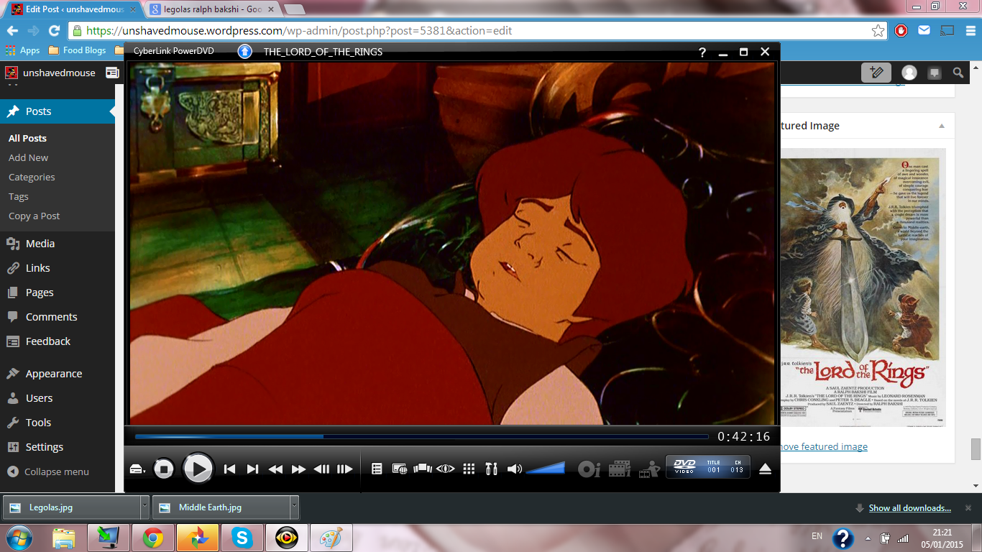Click the fast forward icon
Viewport: 982px width, 552px height.
298,469
